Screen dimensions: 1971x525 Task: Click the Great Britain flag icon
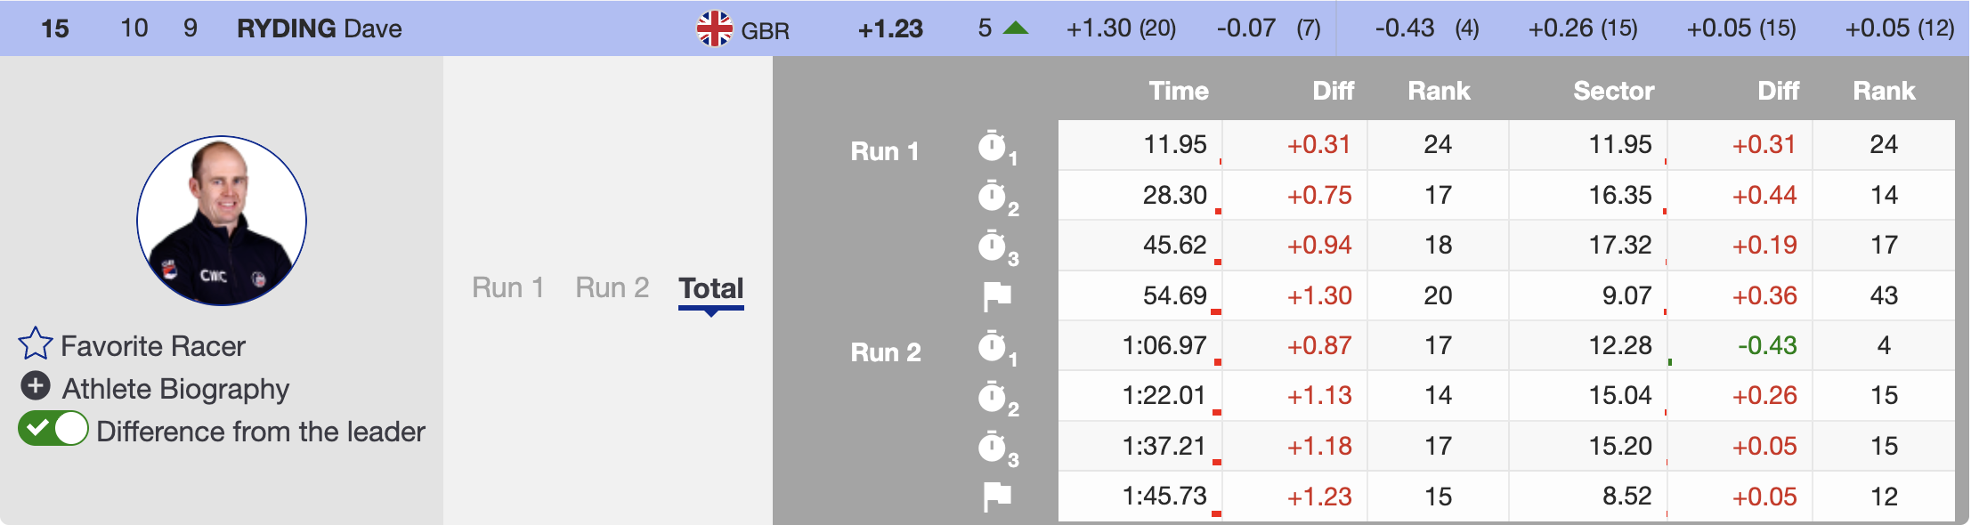click(x=714, y=28)
